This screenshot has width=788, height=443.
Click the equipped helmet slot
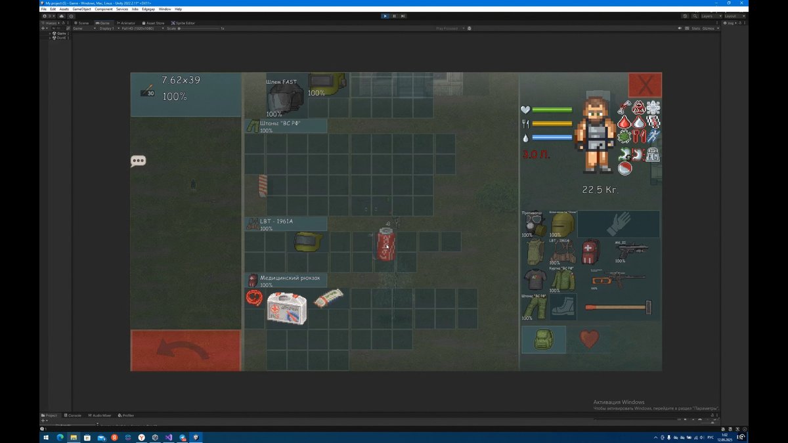click(562, 224)
